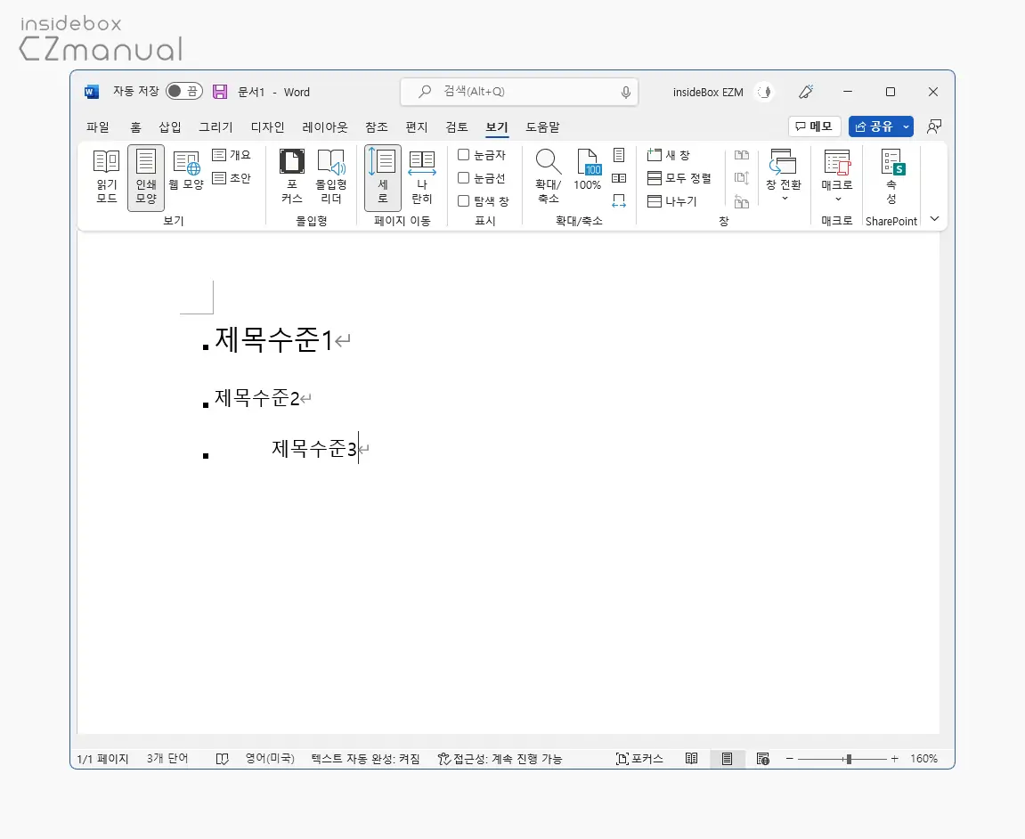Click the Share (공유) button

tap(874, 126)
